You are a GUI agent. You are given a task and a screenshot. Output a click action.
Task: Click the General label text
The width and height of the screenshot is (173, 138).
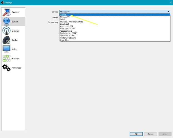point(15,12)
